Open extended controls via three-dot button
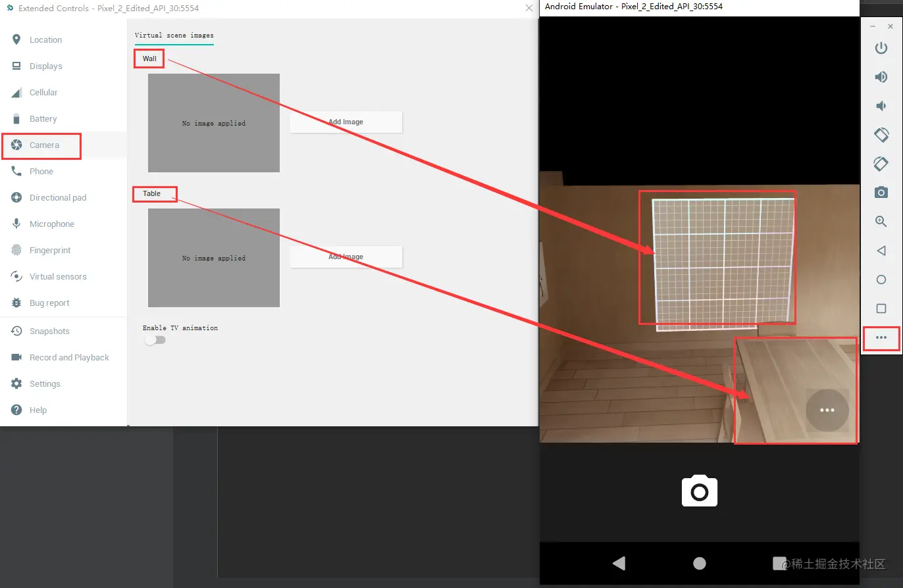This screenshot has height=588, width=903. 881,337
